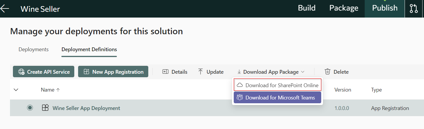This screenshot has width=424, height=129.
Task: Click the upward arrow Update icon
Action: 201,72
